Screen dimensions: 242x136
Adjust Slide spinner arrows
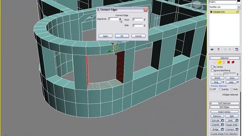[x=144, y=25]
